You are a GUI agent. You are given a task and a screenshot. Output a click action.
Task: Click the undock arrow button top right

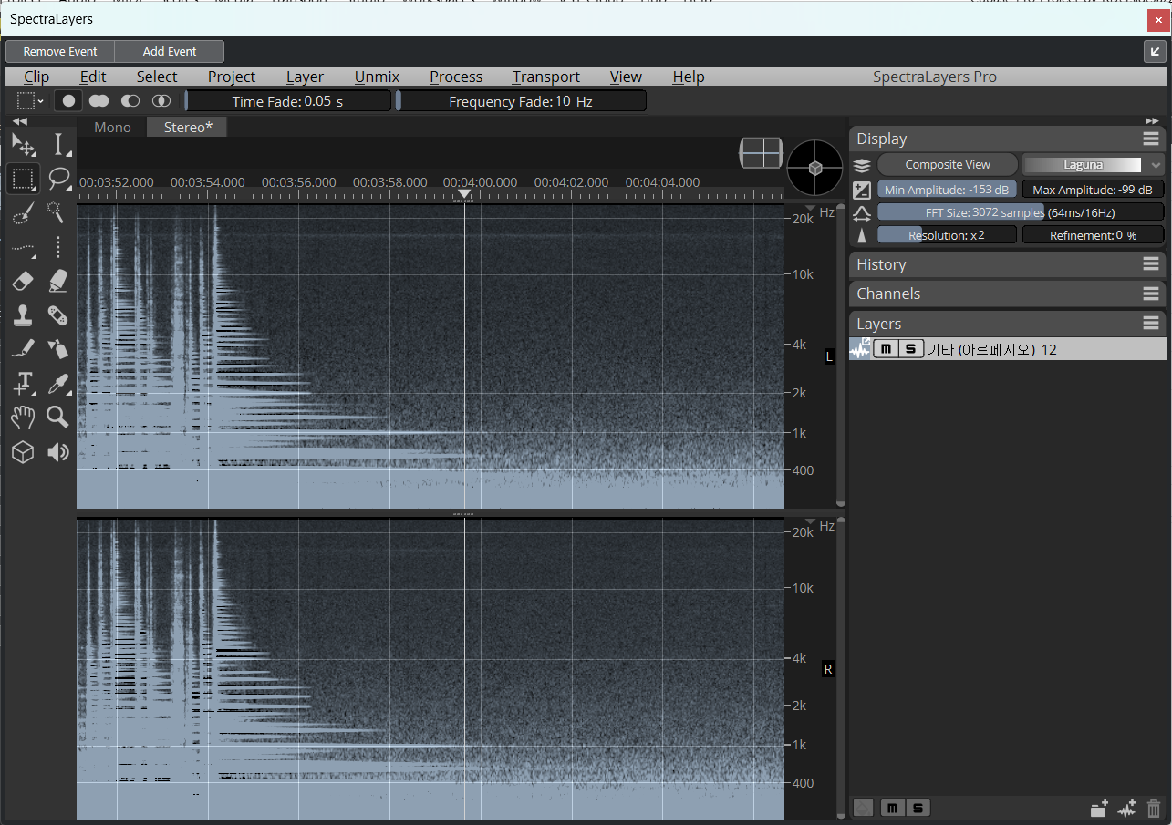coord(1155,52)
